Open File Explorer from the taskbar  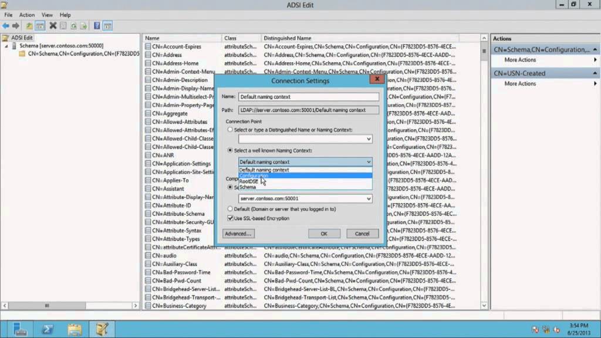tap(75, 329)
